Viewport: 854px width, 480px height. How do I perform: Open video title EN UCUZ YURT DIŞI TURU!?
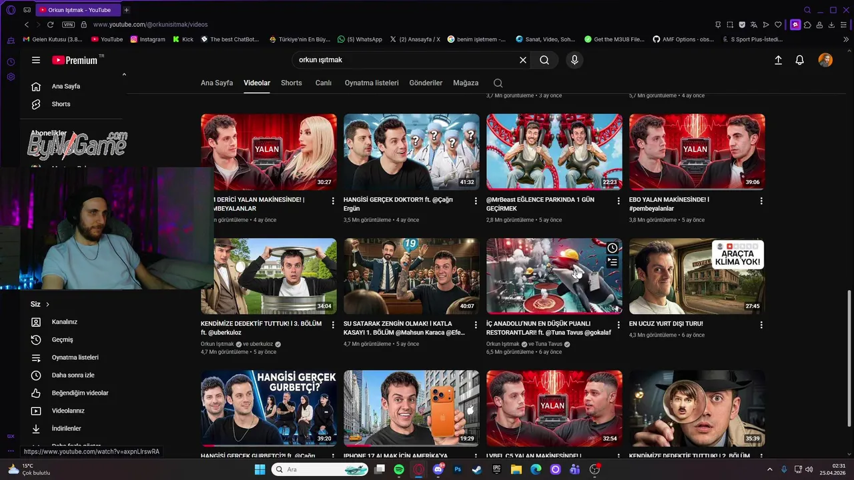pos(666,324)
